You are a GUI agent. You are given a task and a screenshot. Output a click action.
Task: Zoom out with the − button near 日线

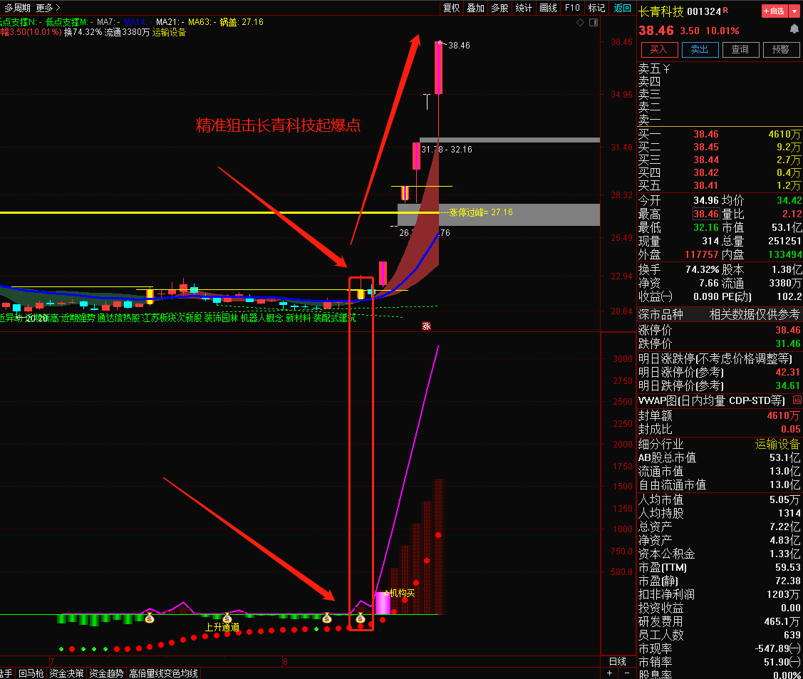627,673
